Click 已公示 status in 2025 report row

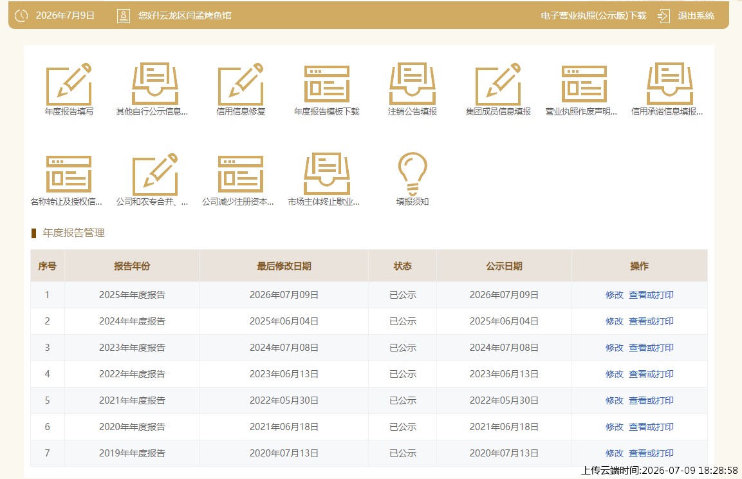(403, 295)
